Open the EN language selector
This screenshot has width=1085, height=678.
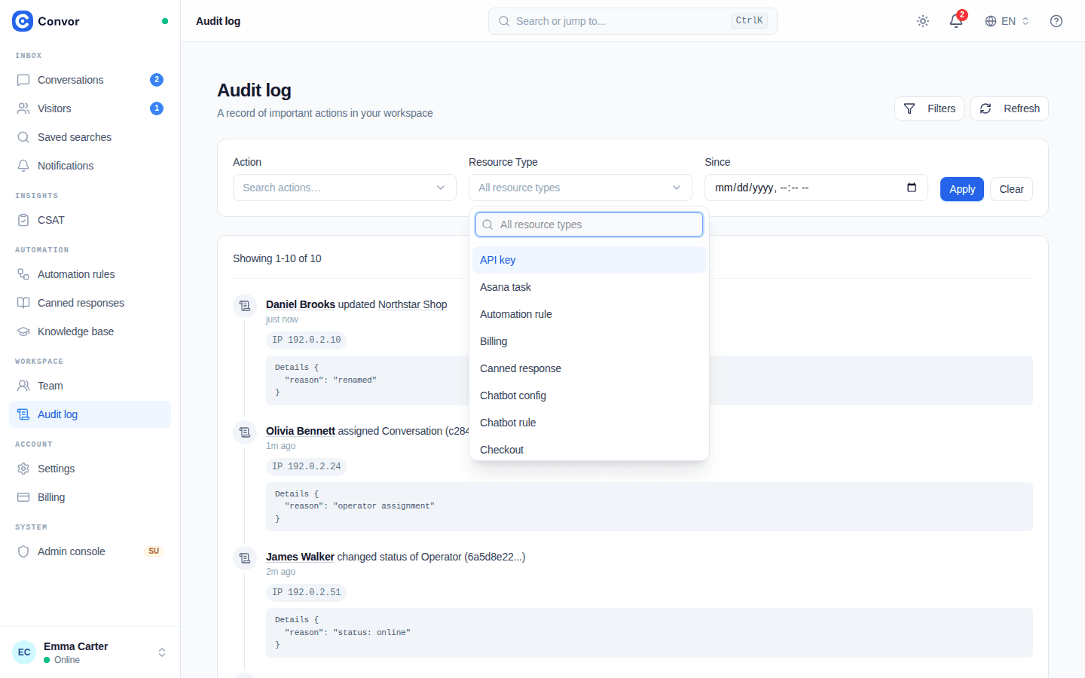coord(1007,21)
